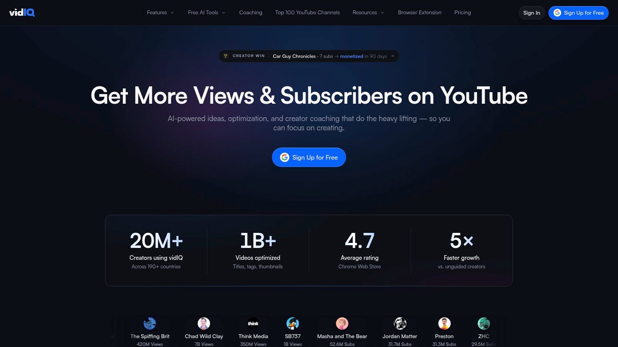Click Think Media channel avatar

coord(253,323)
